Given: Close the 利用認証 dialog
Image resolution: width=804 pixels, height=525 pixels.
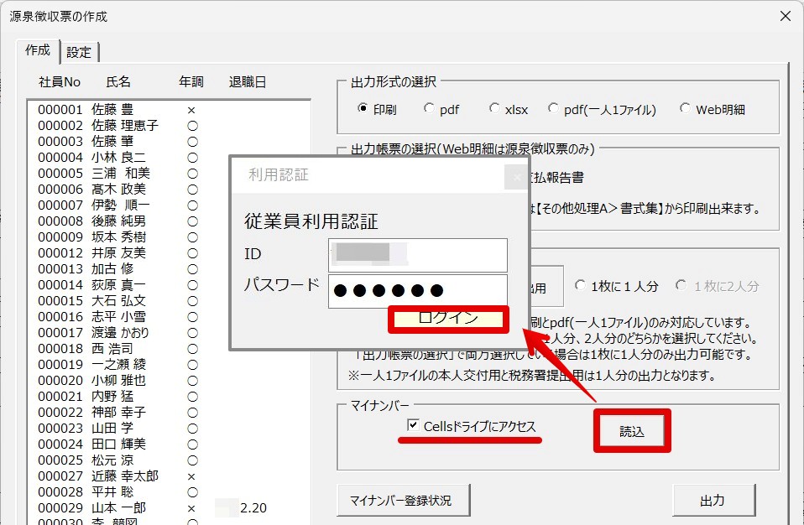Looking at the screenshot, I should [x=516, y=176].
